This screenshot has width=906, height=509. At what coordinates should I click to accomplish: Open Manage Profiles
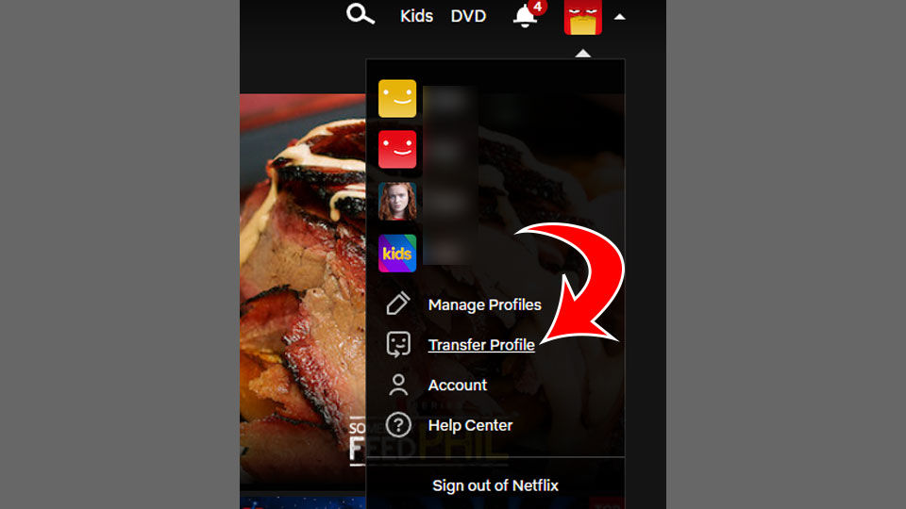point(484,304)
